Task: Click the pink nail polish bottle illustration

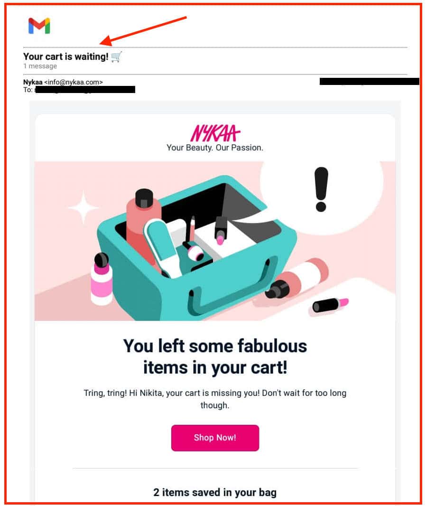Action: coord(102,279)
